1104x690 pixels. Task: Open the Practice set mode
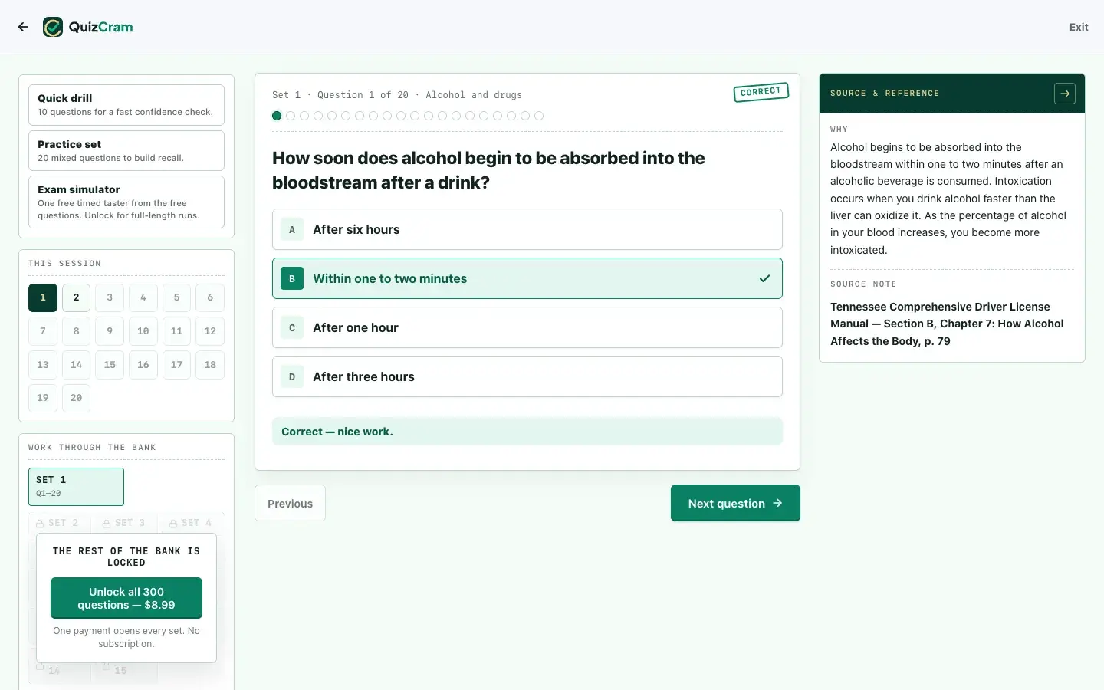pos(127,150)
